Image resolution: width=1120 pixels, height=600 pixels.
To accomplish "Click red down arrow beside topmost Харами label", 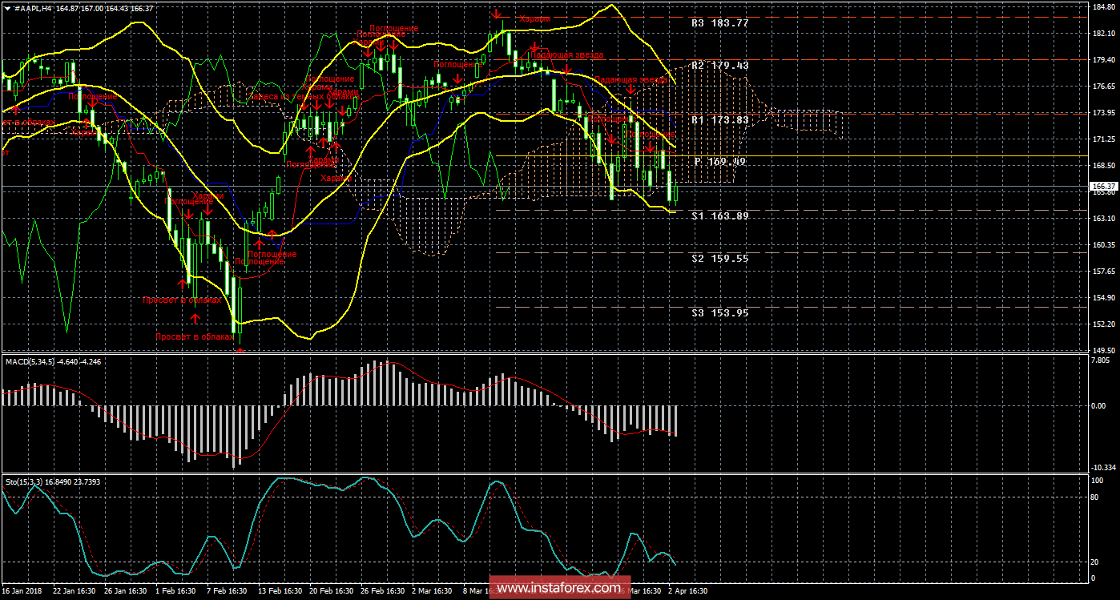I will click(497, 14).
